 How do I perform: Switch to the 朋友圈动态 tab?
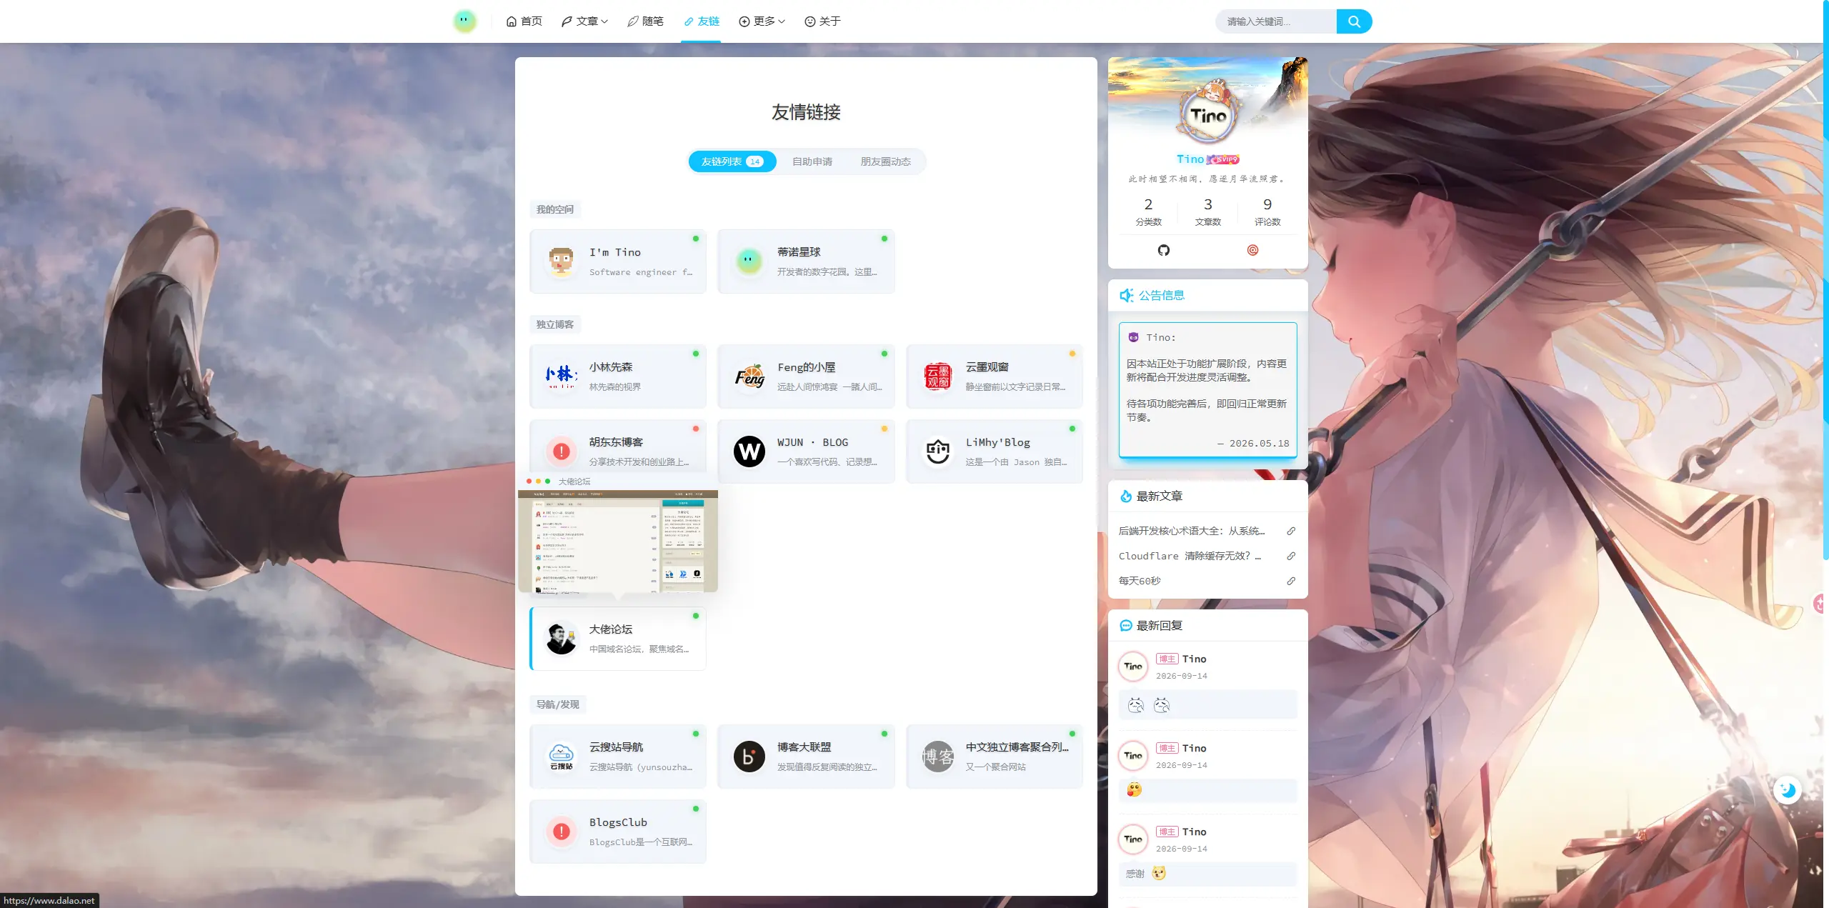click(x=885, y=161)
